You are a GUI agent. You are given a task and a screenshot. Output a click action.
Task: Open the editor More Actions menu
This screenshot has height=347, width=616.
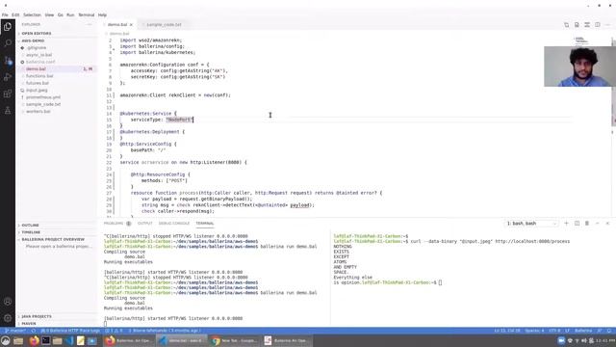click(607, 24)
